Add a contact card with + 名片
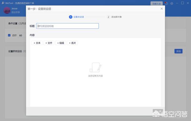 72,43
